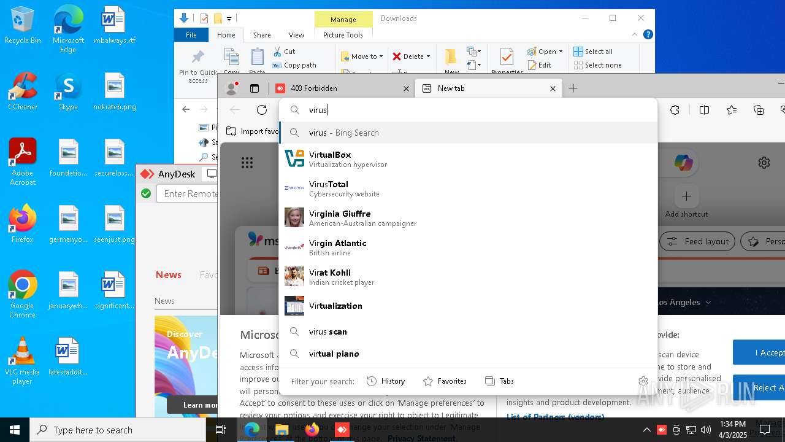Open Quick Access Toolbar customize arrow

click(229, 18)
